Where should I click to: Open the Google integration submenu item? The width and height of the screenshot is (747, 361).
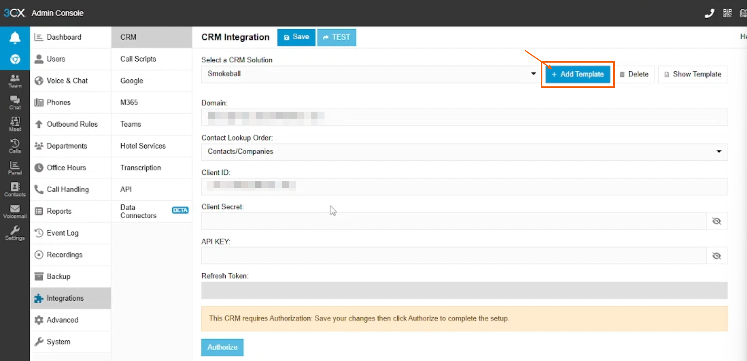[152, 81]
